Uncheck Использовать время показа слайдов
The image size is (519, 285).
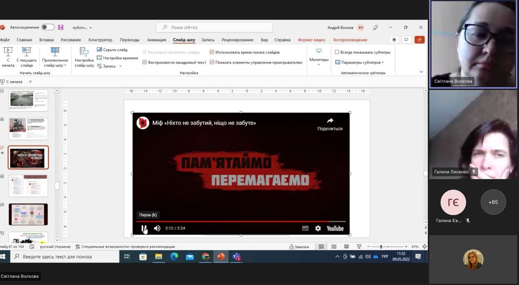[x=212, y=52]
